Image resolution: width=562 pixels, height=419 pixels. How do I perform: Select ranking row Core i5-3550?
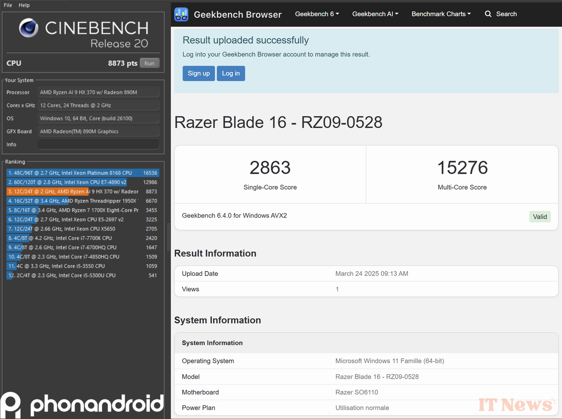83,266
